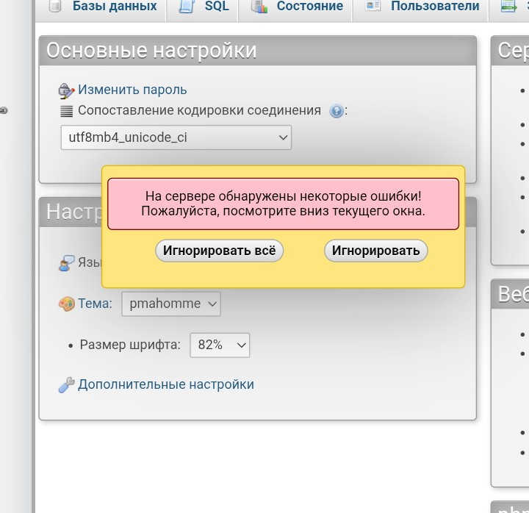Click the palette icon beside Тема
This screenshot has width=529, height=513.
[67, 304]
